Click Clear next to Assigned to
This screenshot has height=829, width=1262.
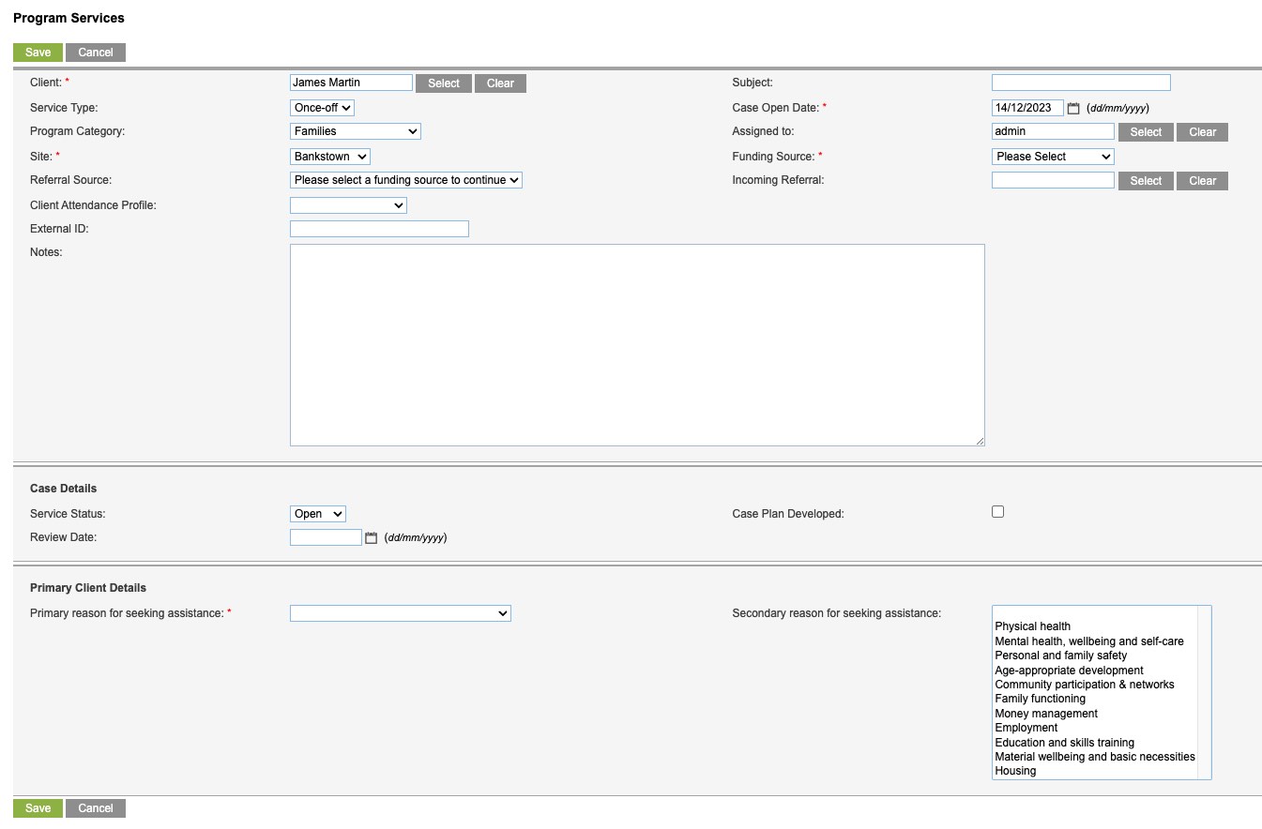point(1202,131)
